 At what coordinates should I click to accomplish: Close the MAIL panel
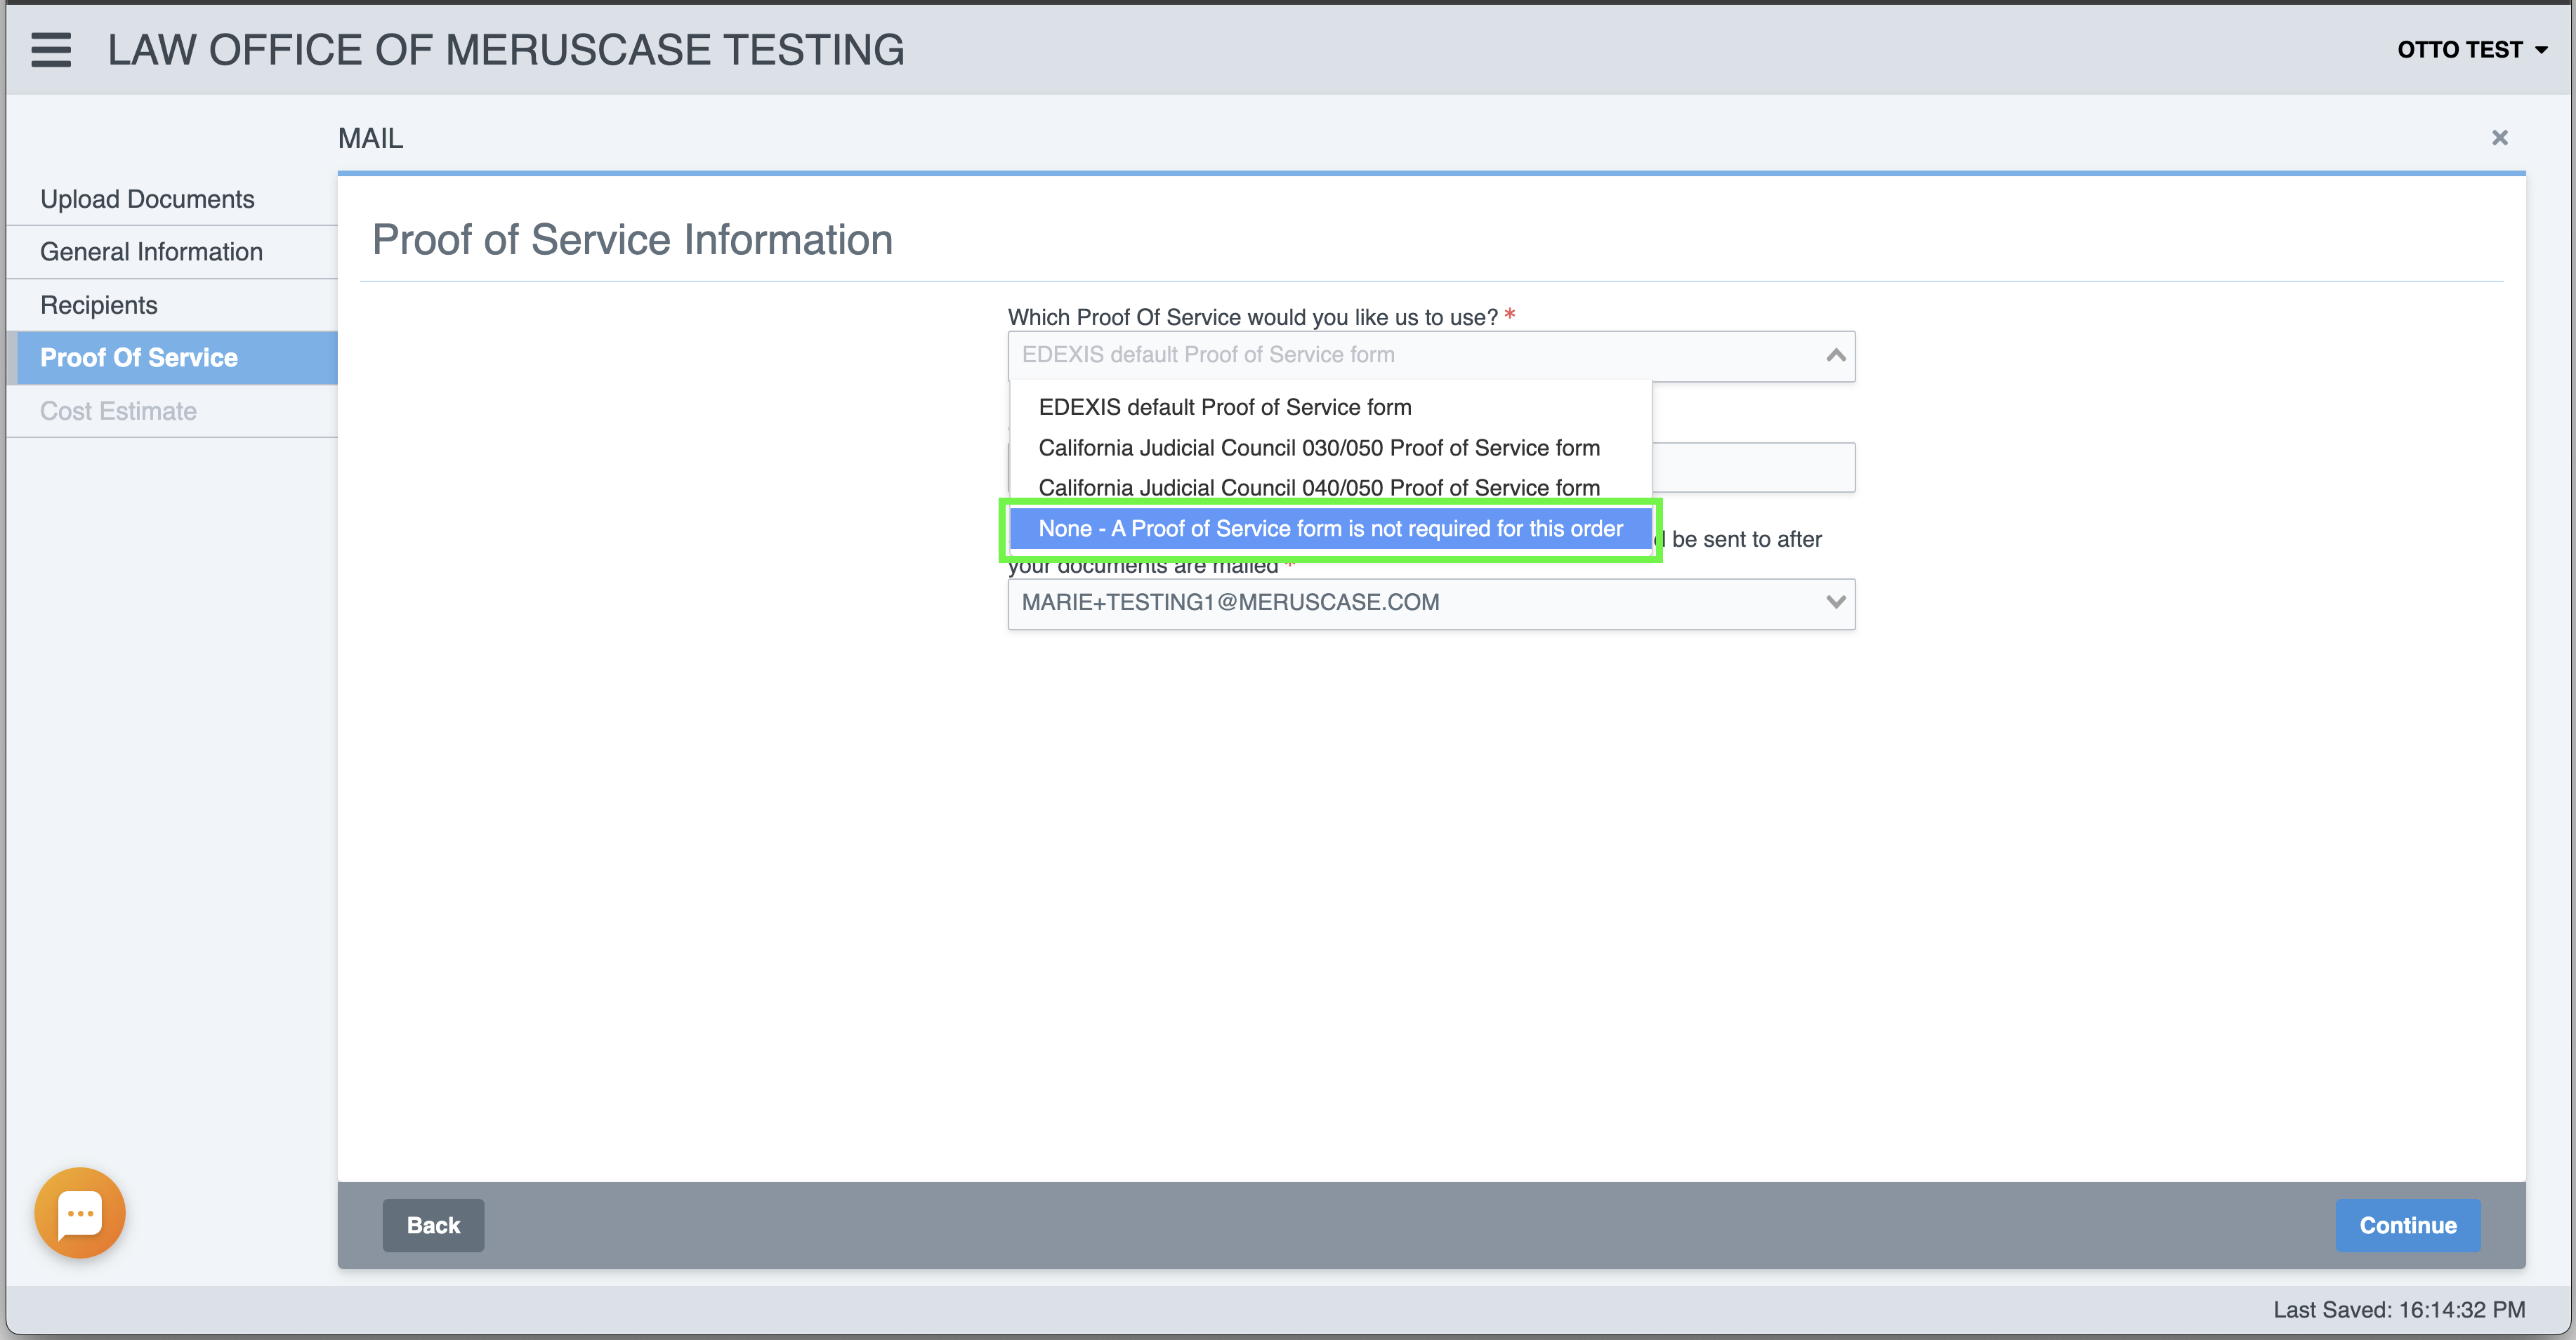(2499, 138)
